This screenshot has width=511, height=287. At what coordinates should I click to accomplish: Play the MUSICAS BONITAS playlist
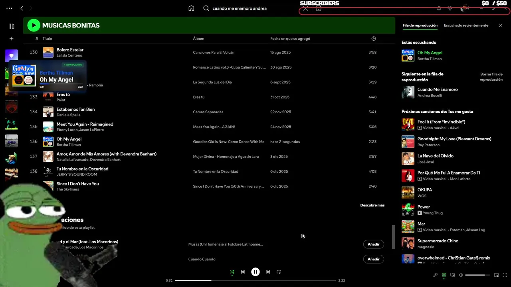(34, 26)
